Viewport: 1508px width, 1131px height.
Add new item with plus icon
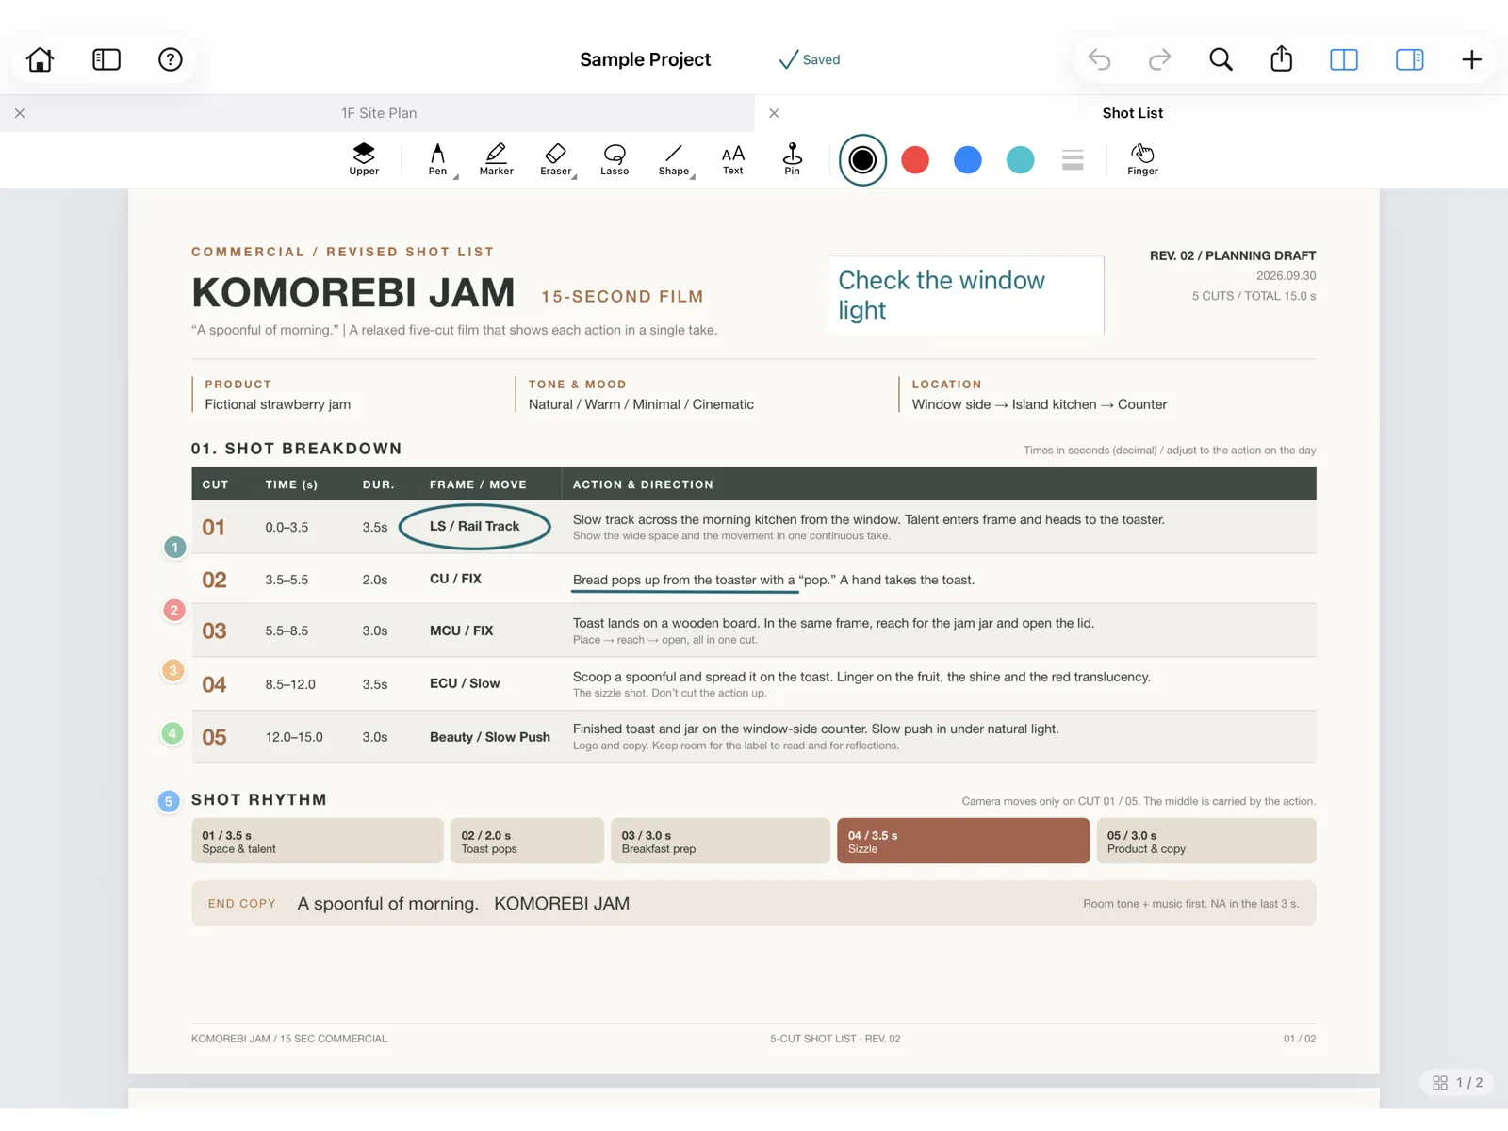[1471, 59]
